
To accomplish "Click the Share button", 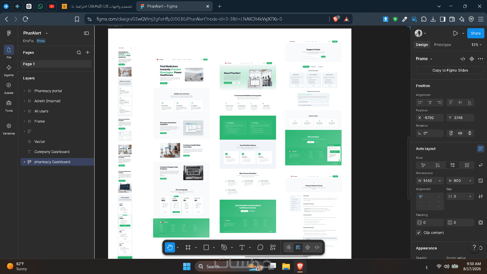I will point(476,33).
